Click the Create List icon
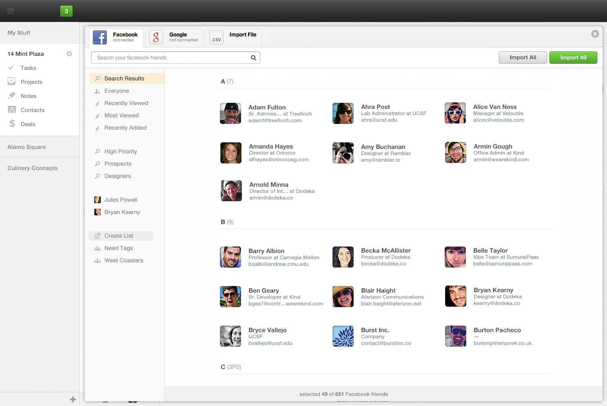This screenshot has height=406, width=607. 98,236
